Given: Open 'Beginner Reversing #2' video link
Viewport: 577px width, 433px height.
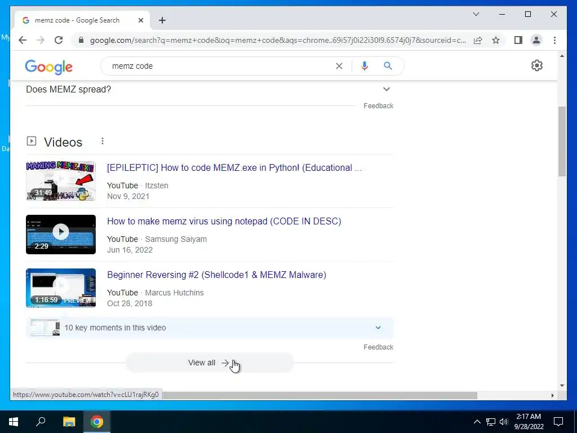Looking at the screenshot, I should pos(216,275).
